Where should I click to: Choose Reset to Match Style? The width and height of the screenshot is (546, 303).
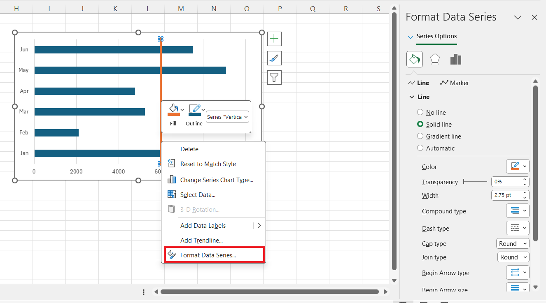pos(208,164)
